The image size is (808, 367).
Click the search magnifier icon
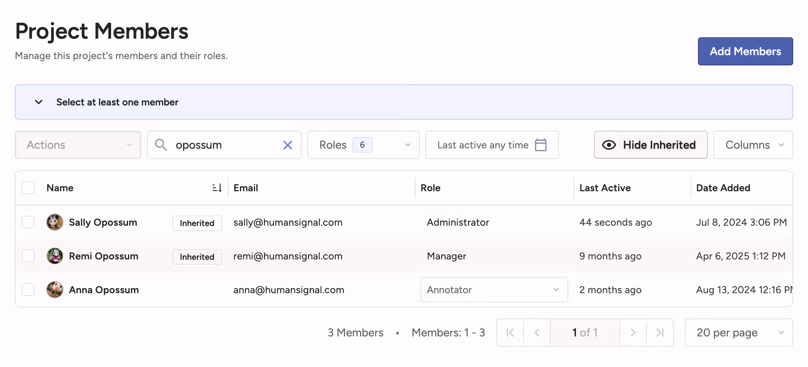[x=161, y=145]
